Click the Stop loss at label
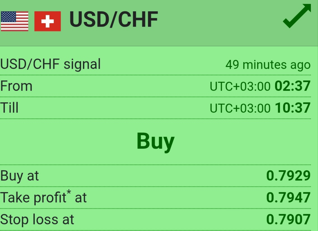The width and height of the screenshot is (318, 231). pos(37,219)
